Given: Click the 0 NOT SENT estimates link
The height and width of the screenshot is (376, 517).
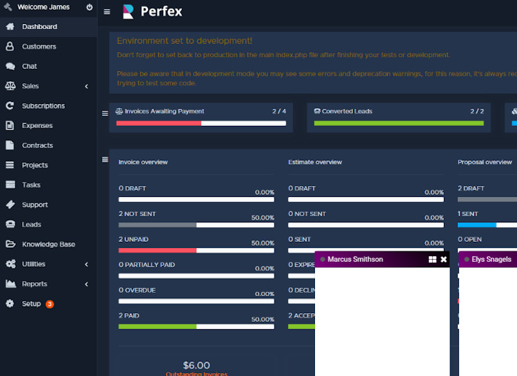Looking at the screenshot, I should [307, 214].
